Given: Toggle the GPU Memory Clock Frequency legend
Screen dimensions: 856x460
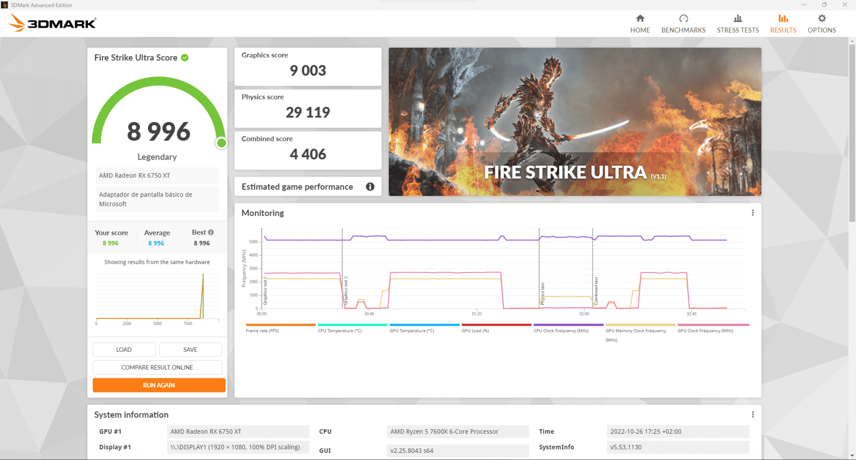Looking at the screenshot, I should point(640,332).
